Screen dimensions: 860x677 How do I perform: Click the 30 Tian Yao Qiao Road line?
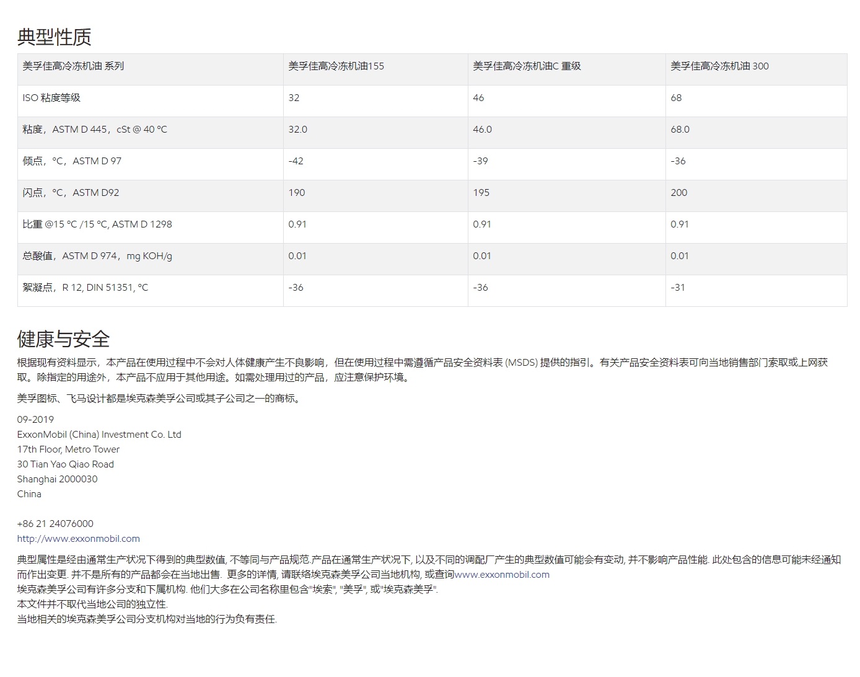66,464
